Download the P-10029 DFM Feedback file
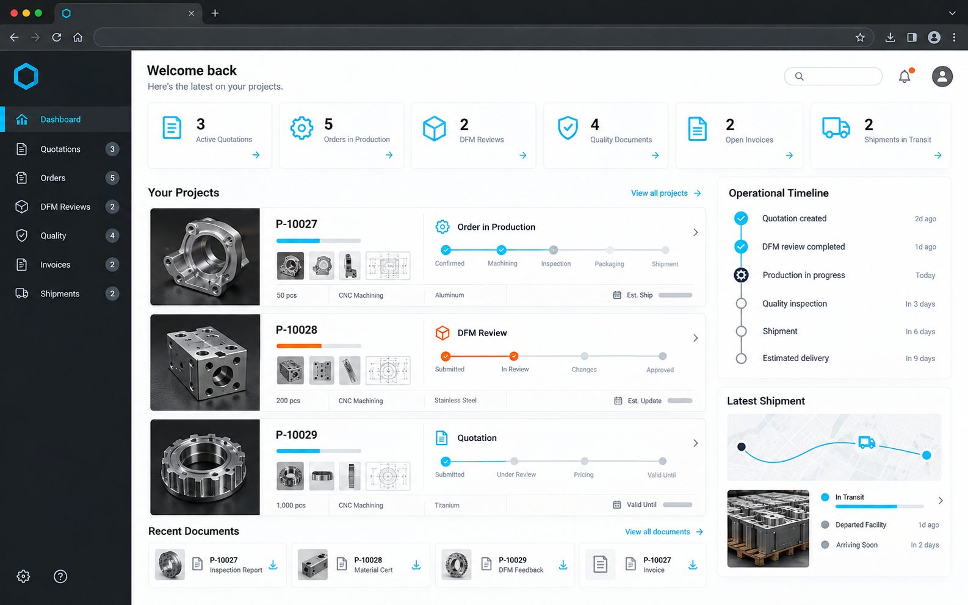This screenshot has height=605, width=968. click(563, 565)
